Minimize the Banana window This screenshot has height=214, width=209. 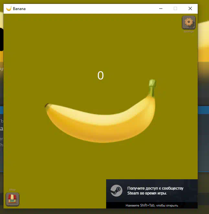[x=160, y=8]
